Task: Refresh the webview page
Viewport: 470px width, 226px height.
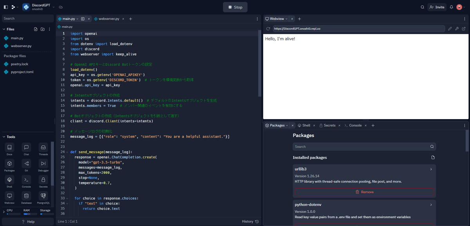Action: point(268,28)
